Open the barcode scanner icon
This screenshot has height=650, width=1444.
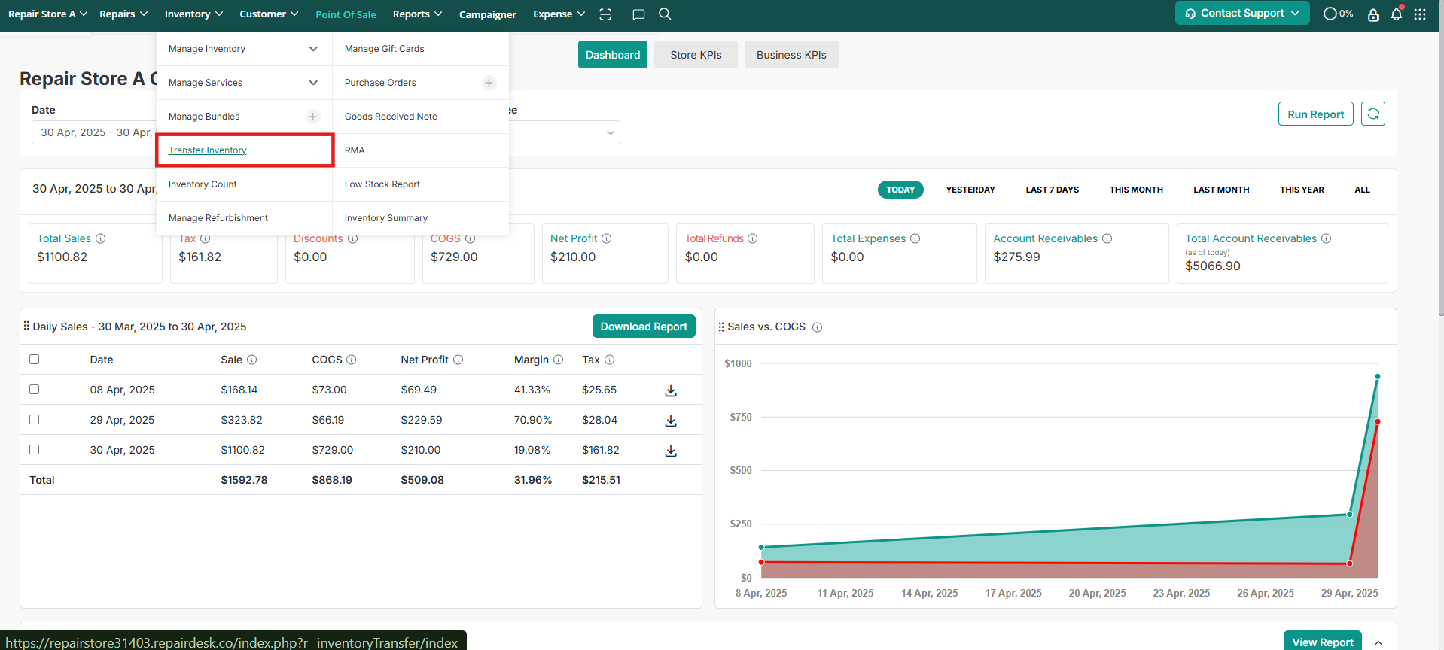(605, 14)
